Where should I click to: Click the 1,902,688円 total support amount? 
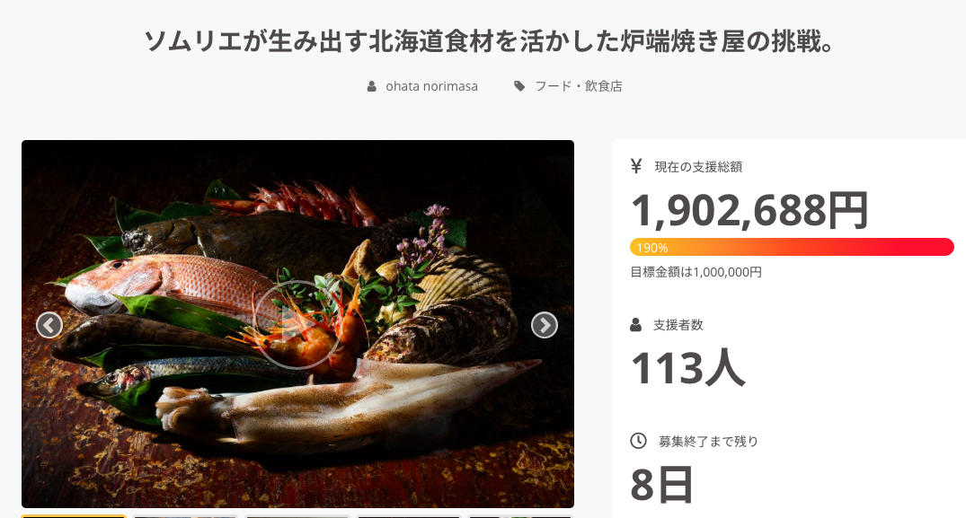(749, 210)
